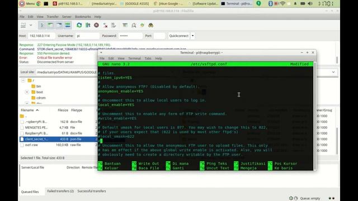
Task: Select the bin folder in local tree
Action: pyautogui.click(x=39, y=87)
